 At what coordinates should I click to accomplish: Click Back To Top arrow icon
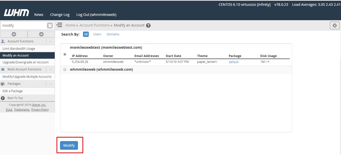pyautogui.click(x=3, y=98)
